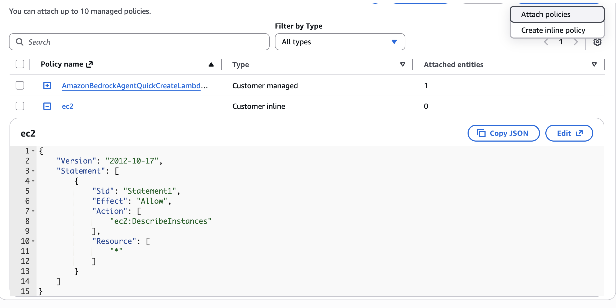The image size is (616, 308).
Task: Click the Copy JSON button
Action: (x=503, y=133)
